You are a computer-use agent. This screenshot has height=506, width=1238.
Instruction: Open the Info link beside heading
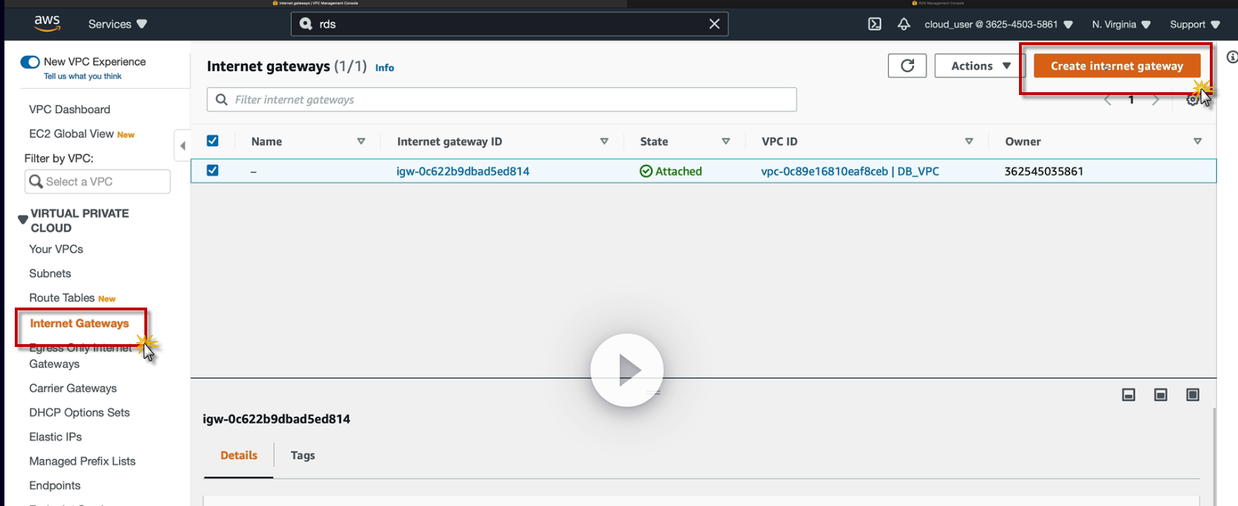coord(384,68)
